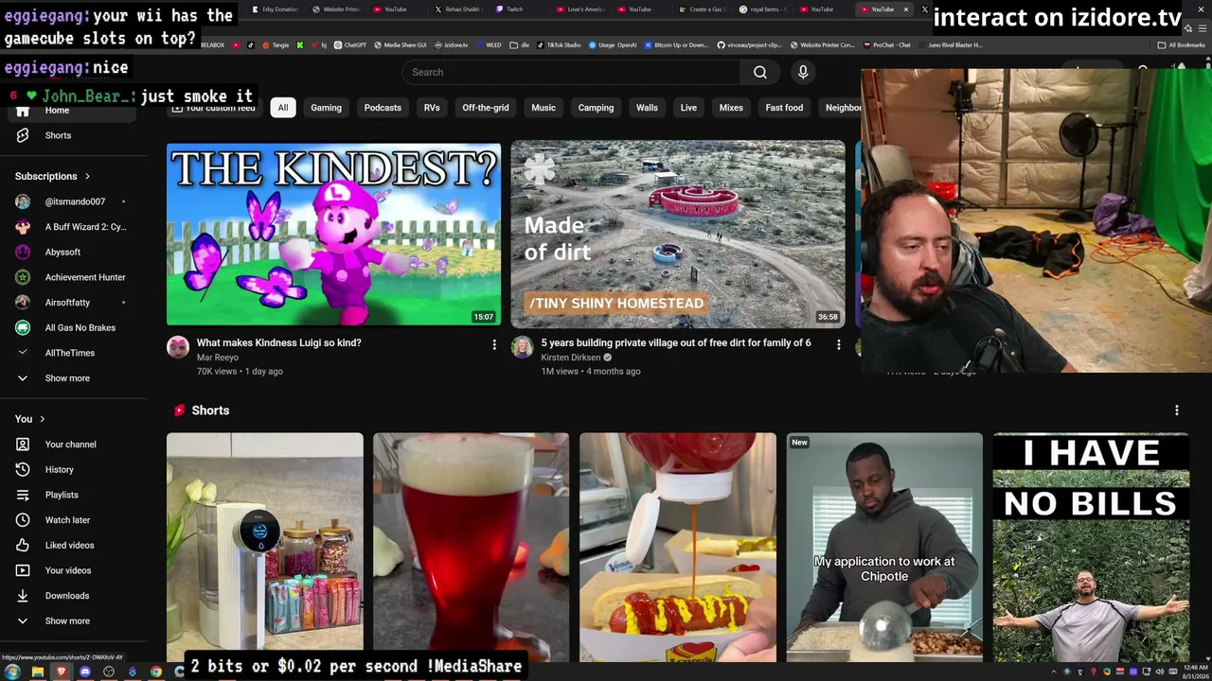
Task: Show more items under the You section
Action: pos(72,621)
